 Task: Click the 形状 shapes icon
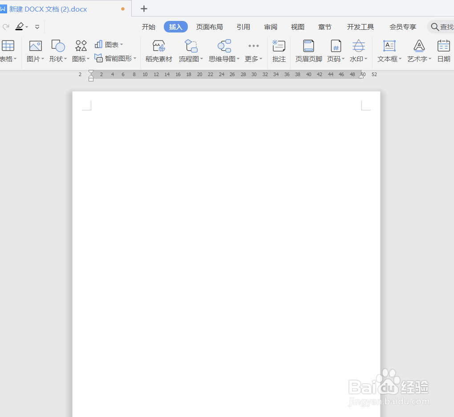click(x=58, y=46)
